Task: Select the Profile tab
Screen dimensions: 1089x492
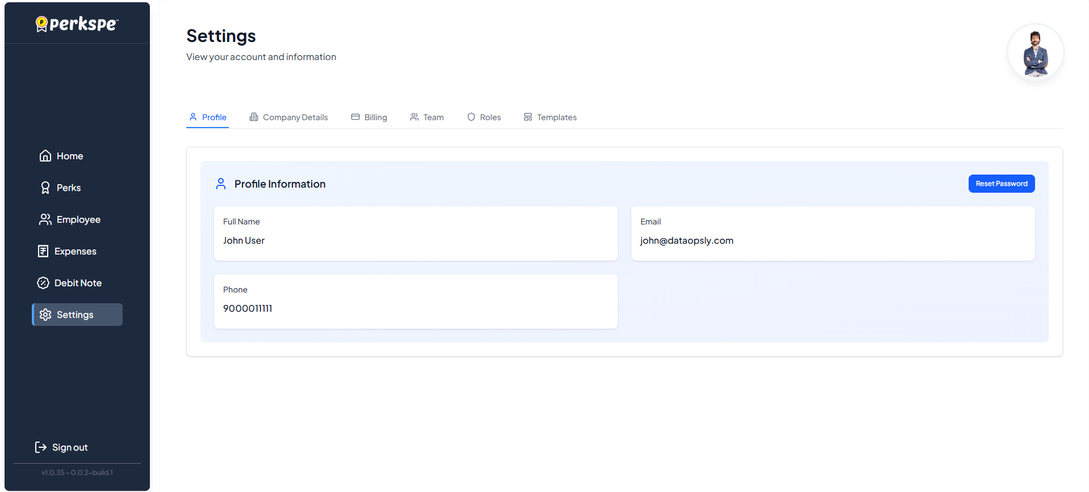Action: (x=208, y=117)
